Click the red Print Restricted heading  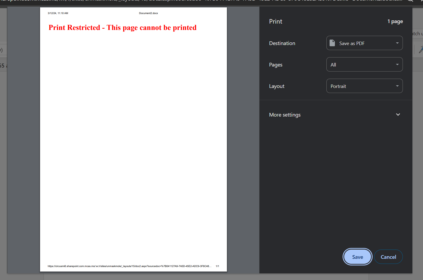point(122,28)
